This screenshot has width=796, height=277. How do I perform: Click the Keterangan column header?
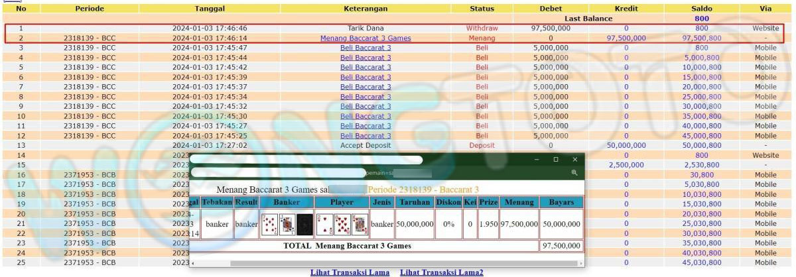(x=365, y=9)
